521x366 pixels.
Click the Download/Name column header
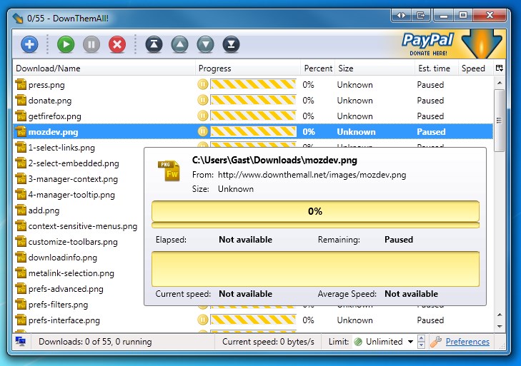[104, 68]
